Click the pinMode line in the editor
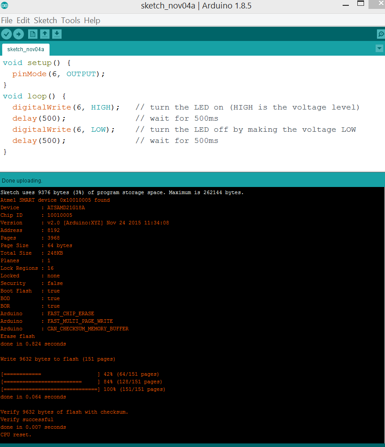 click(x=54, y=74)
